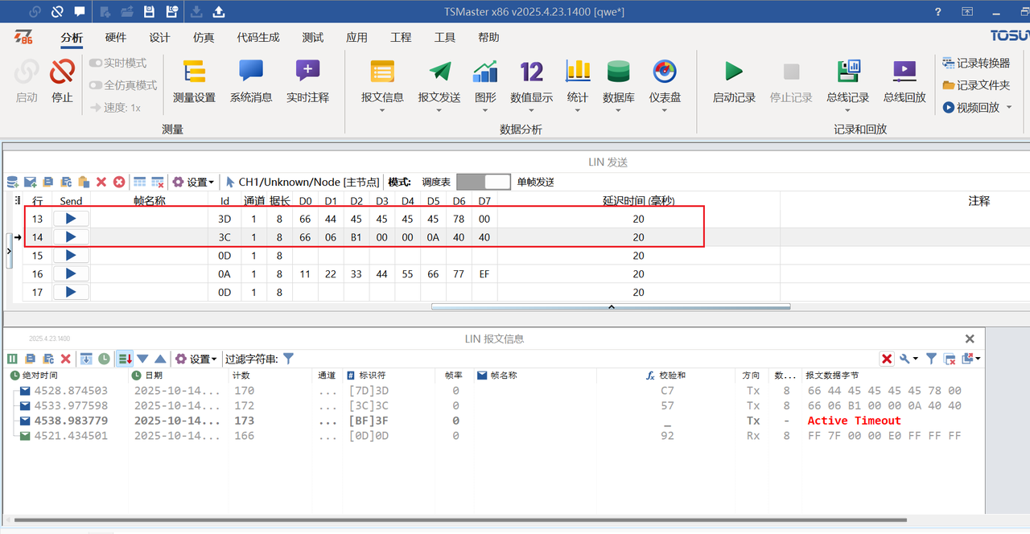
Task: Pause the LIN message display
Action: pyautogui.click(x=12, y=358)
